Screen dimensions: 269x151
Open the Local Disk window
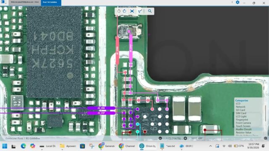pyautogui.click(x=47, y=146)
